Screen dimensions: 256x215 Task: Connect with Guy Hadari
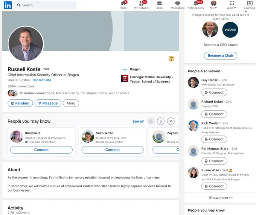click(214, 92)
